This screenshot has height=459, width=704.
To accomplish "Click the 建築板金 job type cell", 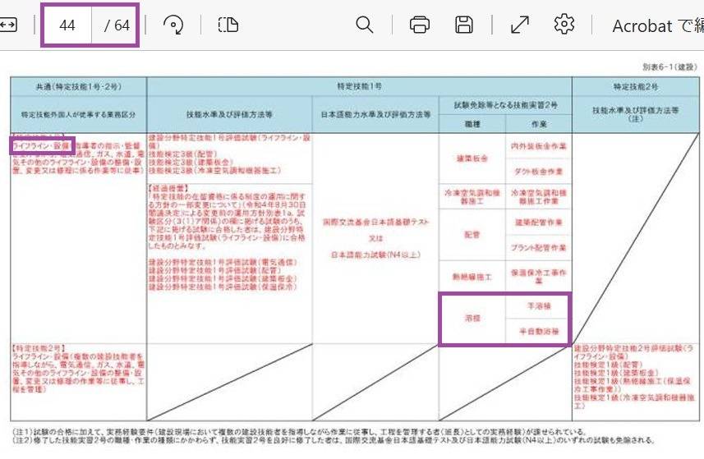I will click(471, 158).
